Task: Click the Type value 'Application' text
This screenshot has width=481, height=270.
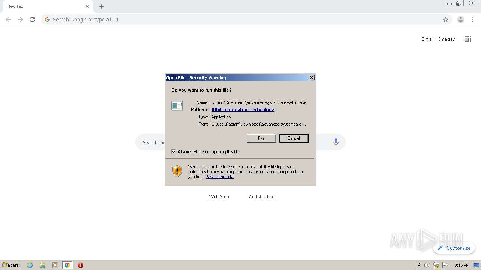Action: point(221,117)
